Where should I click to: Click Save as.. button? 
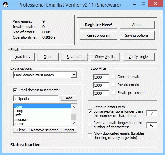pos(74,57)
